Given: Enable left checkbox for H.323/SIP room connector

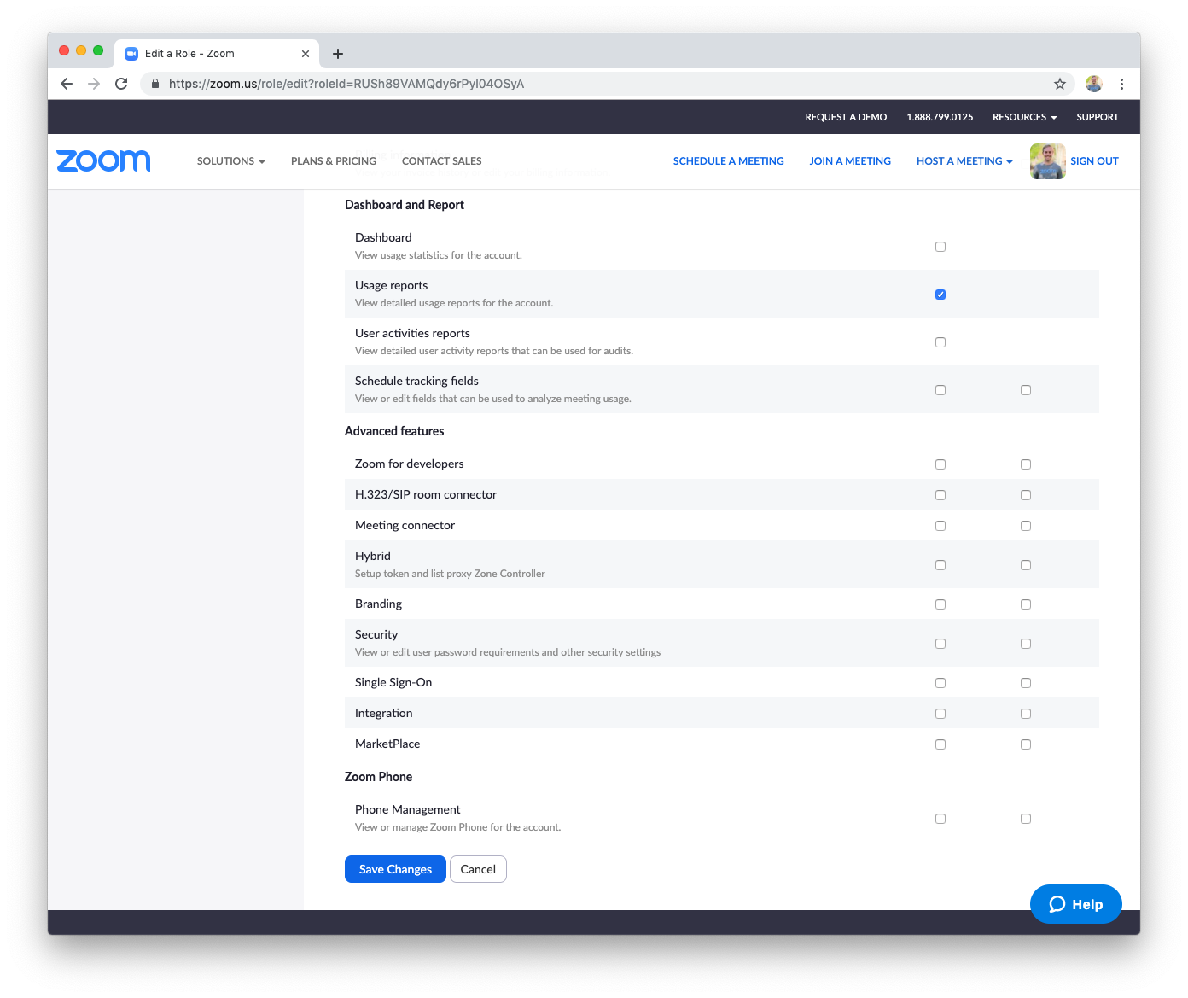Looking at the screenshot, I should coord(940,495).
